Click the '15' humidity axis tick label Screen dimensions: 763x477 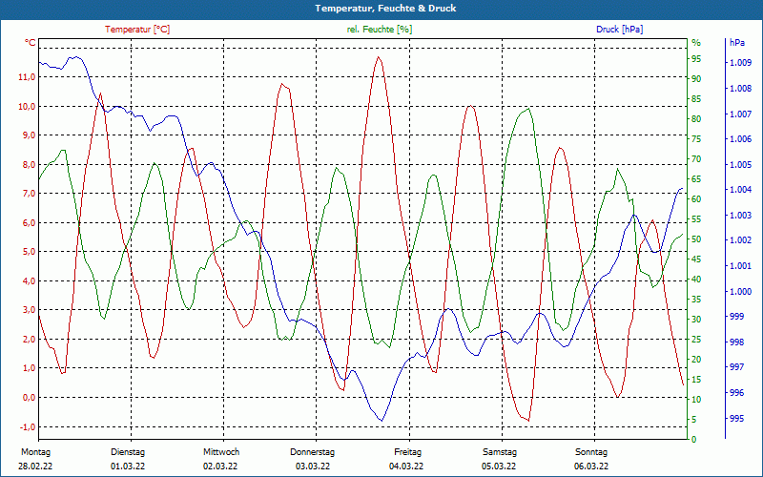coord(696,380)
